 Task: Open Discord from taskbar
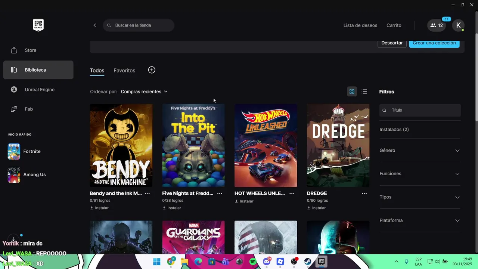(267, 262)
